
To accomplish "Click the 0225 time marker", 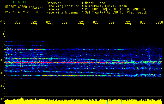I will coord(81,22).
